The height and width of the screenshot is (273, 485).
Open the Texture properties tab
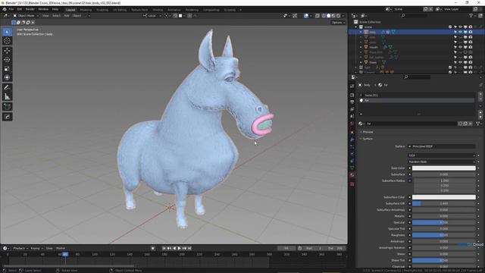click(x=352, y=184)
